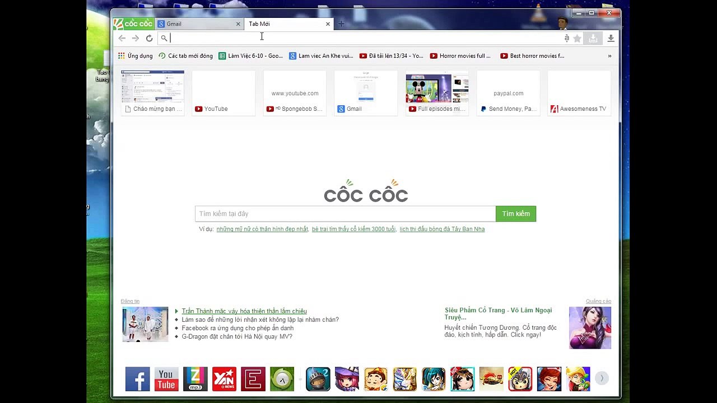
Task: Bookmark this page with star icon
Action: coord(577,38)
